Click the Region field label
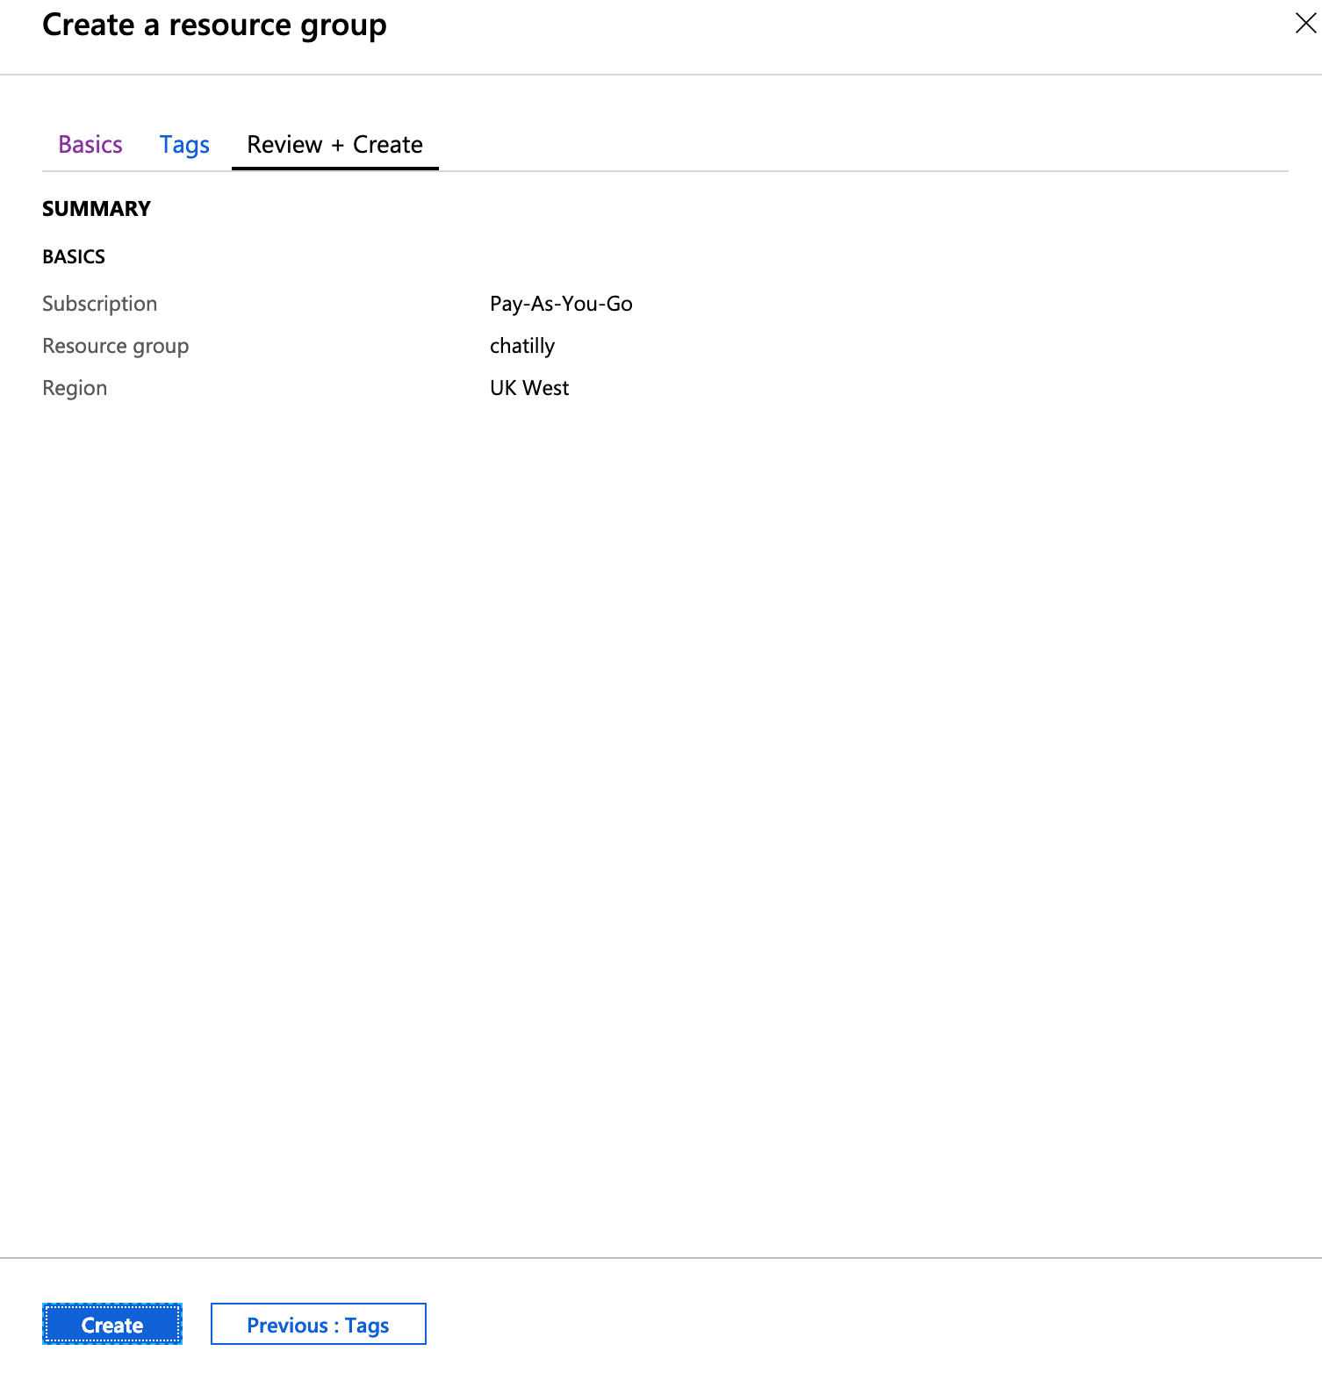The width and height of the screenshot is (1322, 1387). coord(75,388)
